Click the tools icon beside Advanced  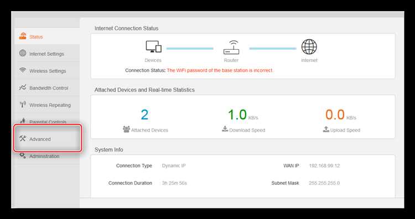click(x=23, y=138)
